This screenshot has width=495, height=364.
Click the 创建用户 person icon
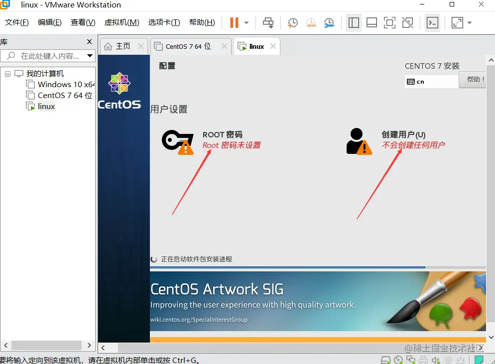[359, 141]
